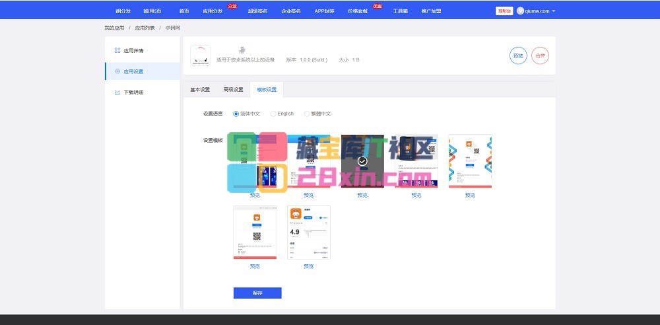Click the blue 保存 button
This screenshot has width=660, height=325.
pyautogui.click(x=257, y=293)
